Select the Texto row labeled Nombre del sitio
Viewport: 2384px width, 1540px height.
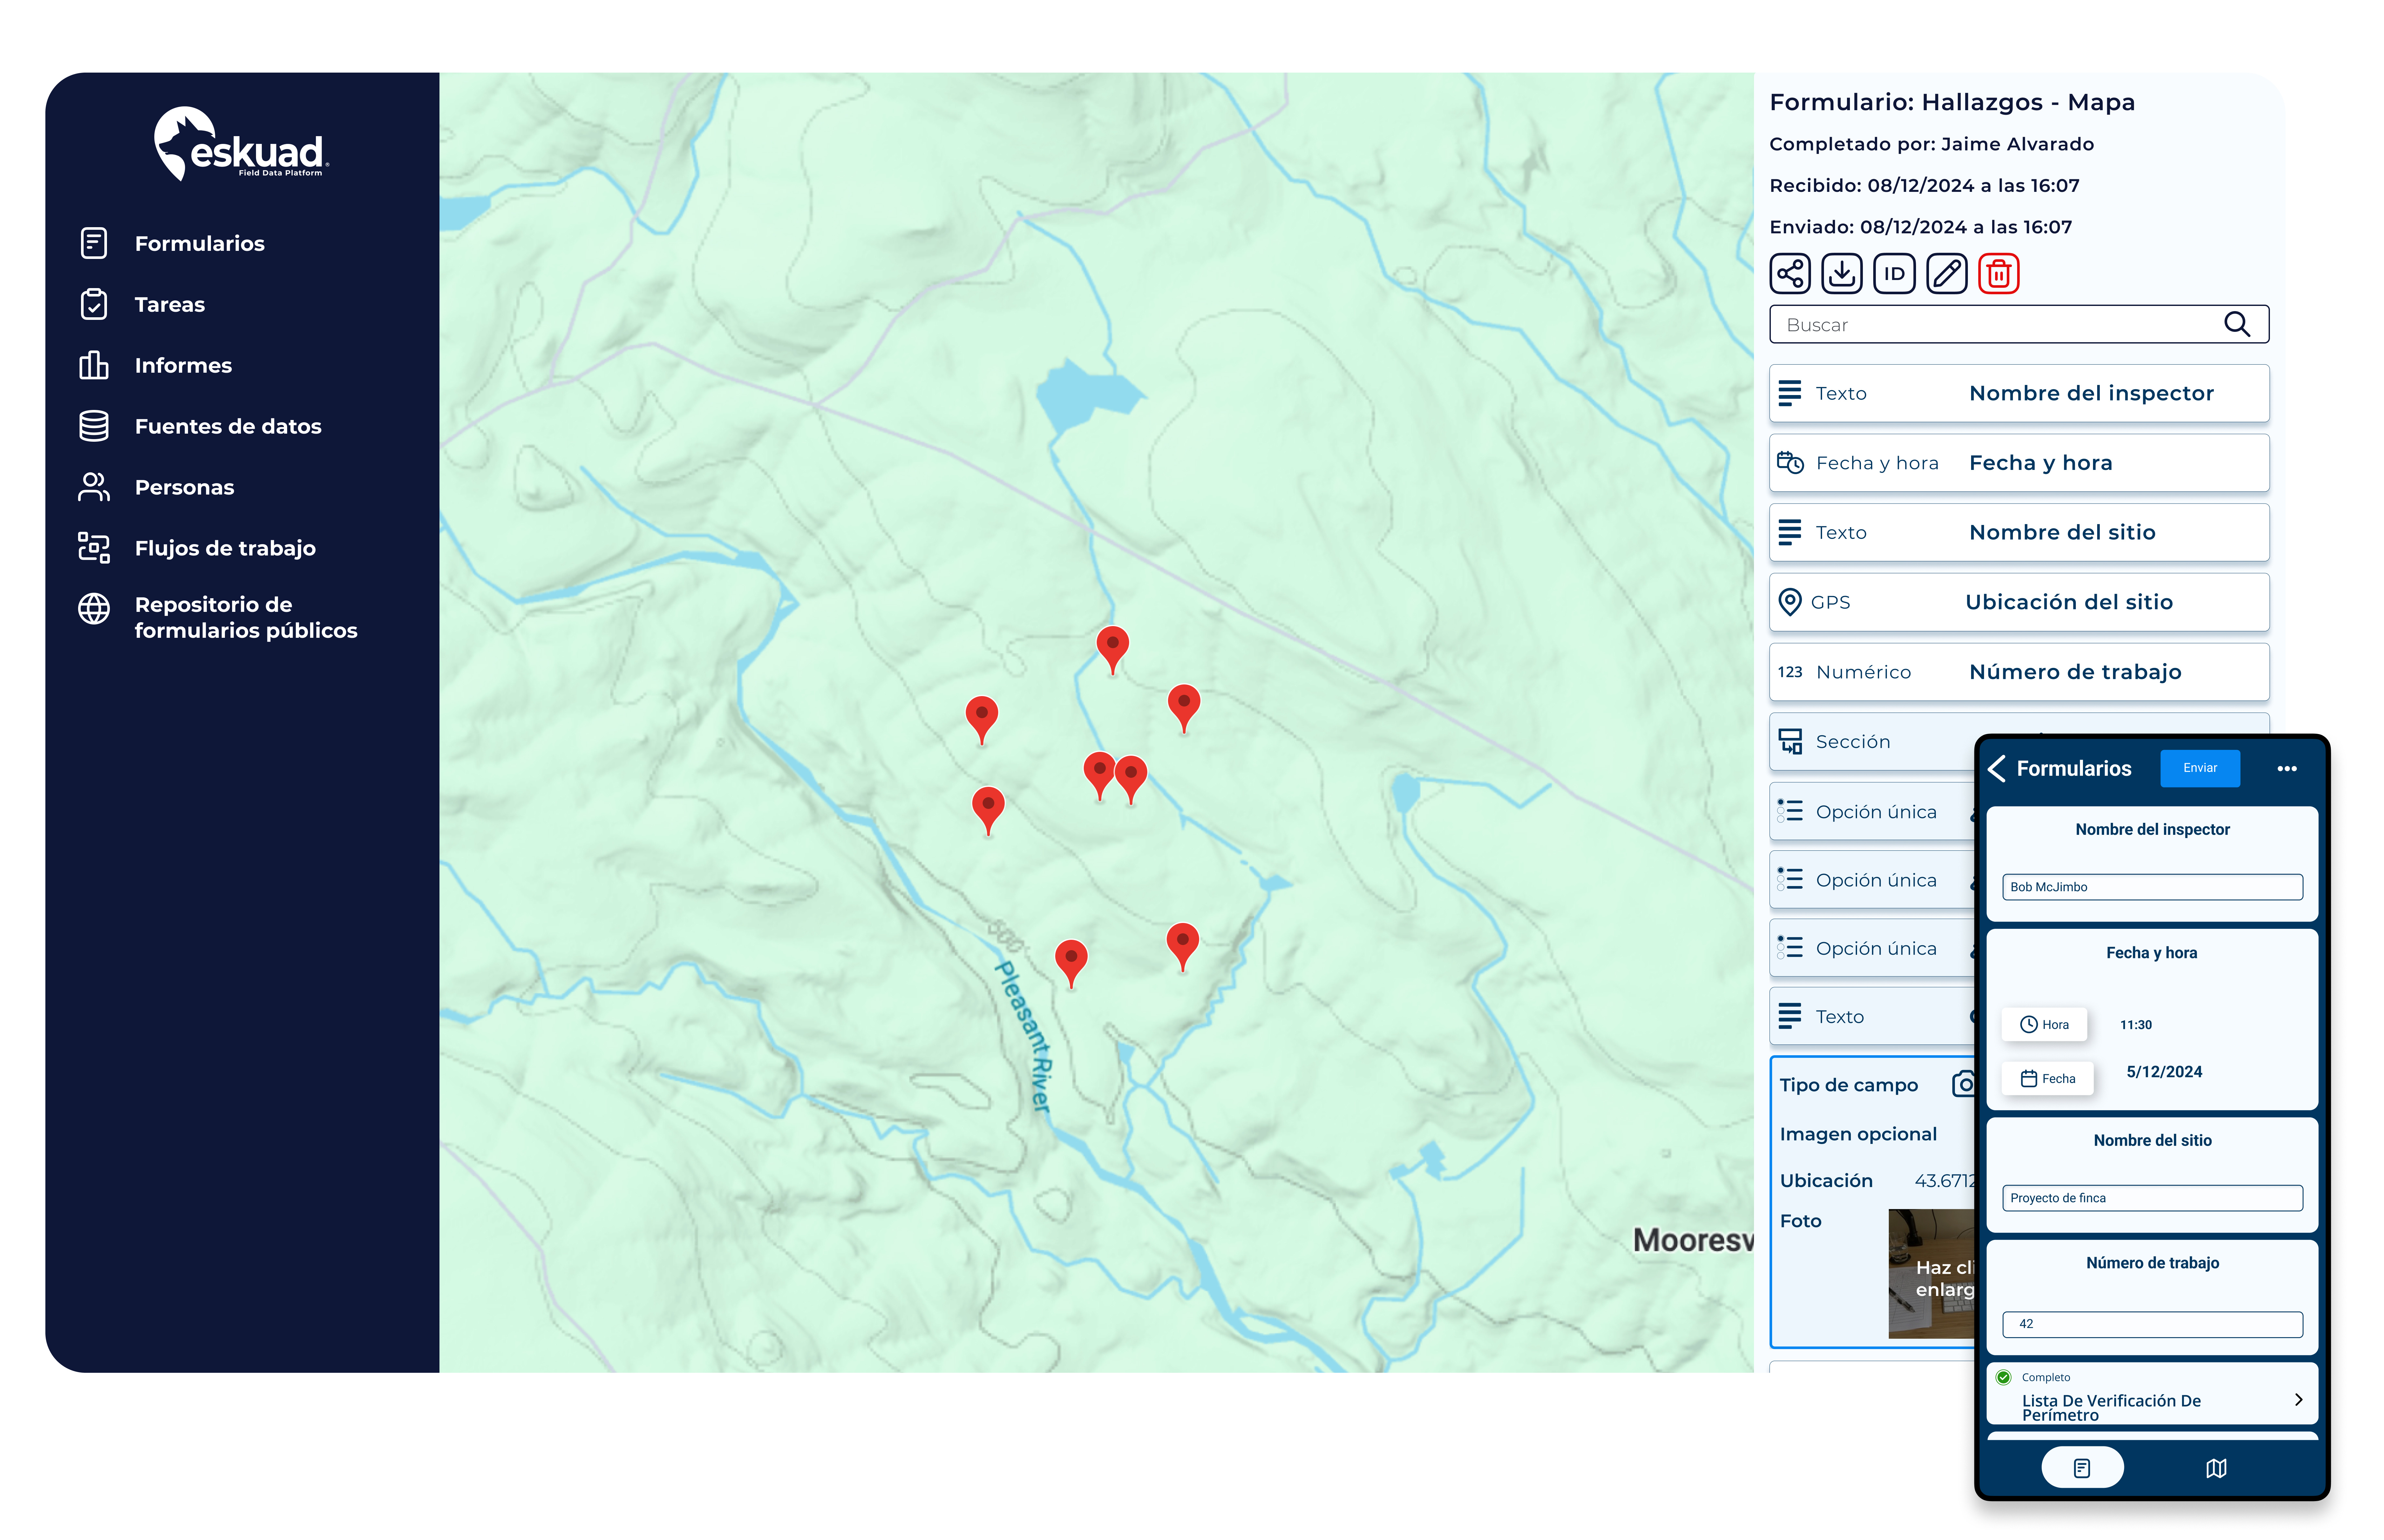[2019, 532]
